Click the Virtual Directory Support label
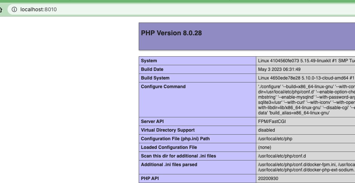Screen dimensions: 355x183 168,130
